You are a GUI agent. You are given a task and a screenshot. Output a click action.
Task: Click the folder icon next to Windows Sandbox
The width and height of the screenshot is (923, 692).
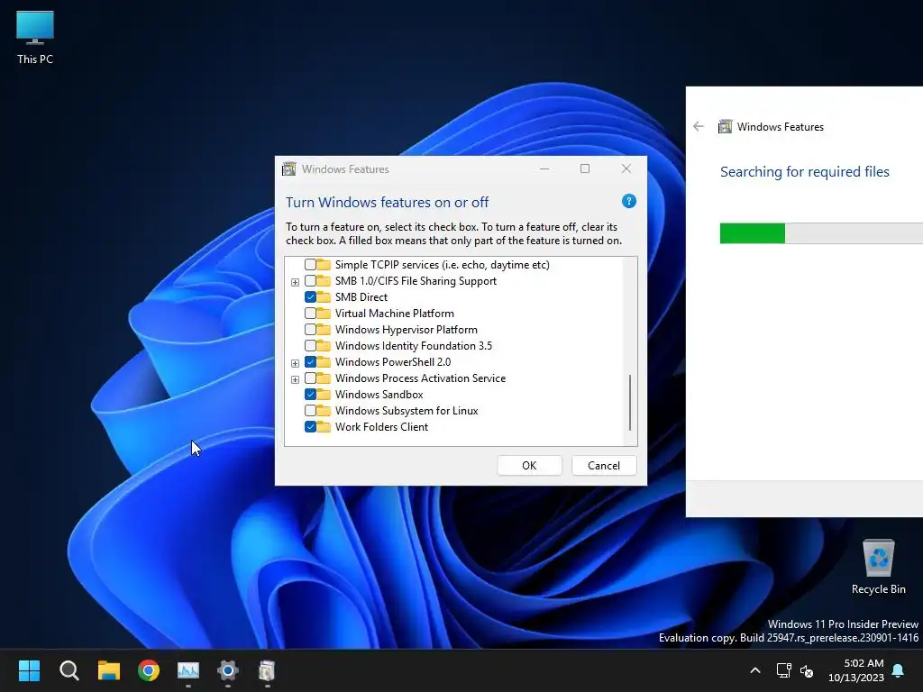(x=324, y=395)
